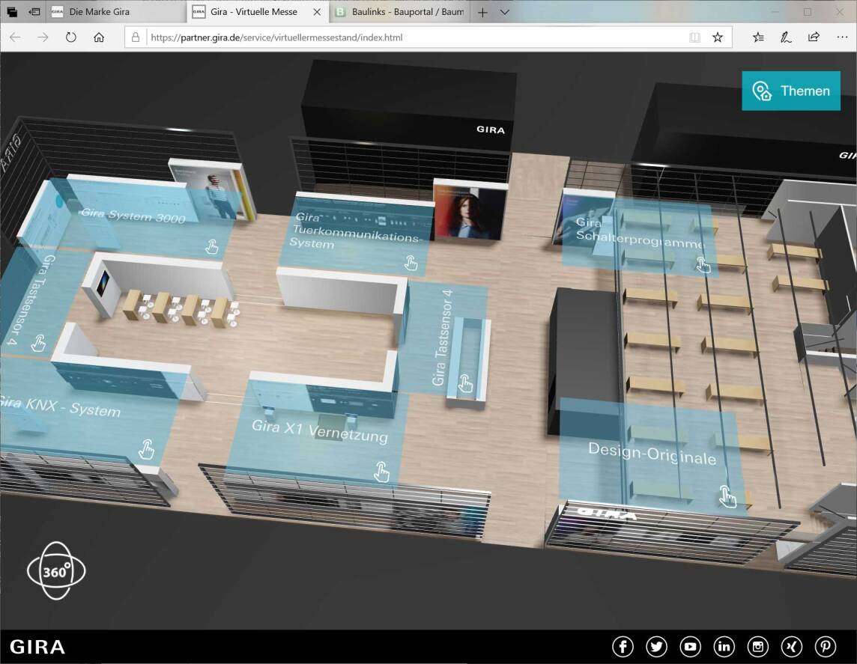
Task: Open Gira's LinkedIn page
Action: click(x=724, y=647)
